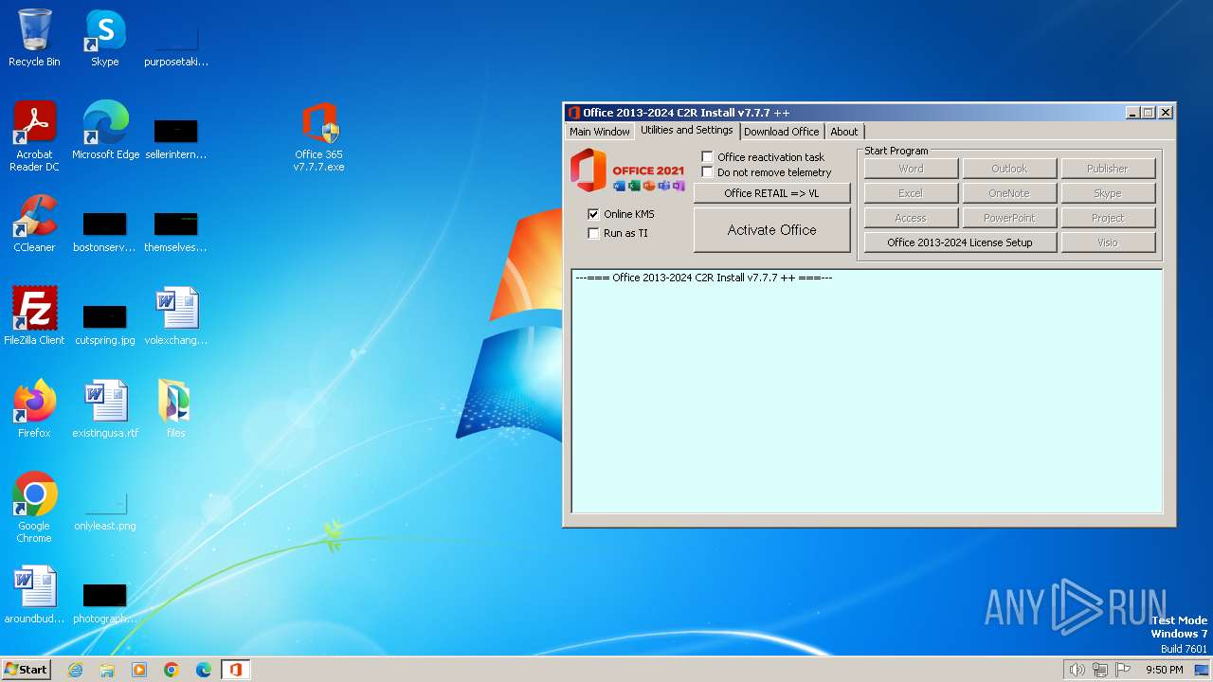The width and height of the screenshot is (1213, 682).
Task: Open the Download Office tab
Action: coord(782,132)
